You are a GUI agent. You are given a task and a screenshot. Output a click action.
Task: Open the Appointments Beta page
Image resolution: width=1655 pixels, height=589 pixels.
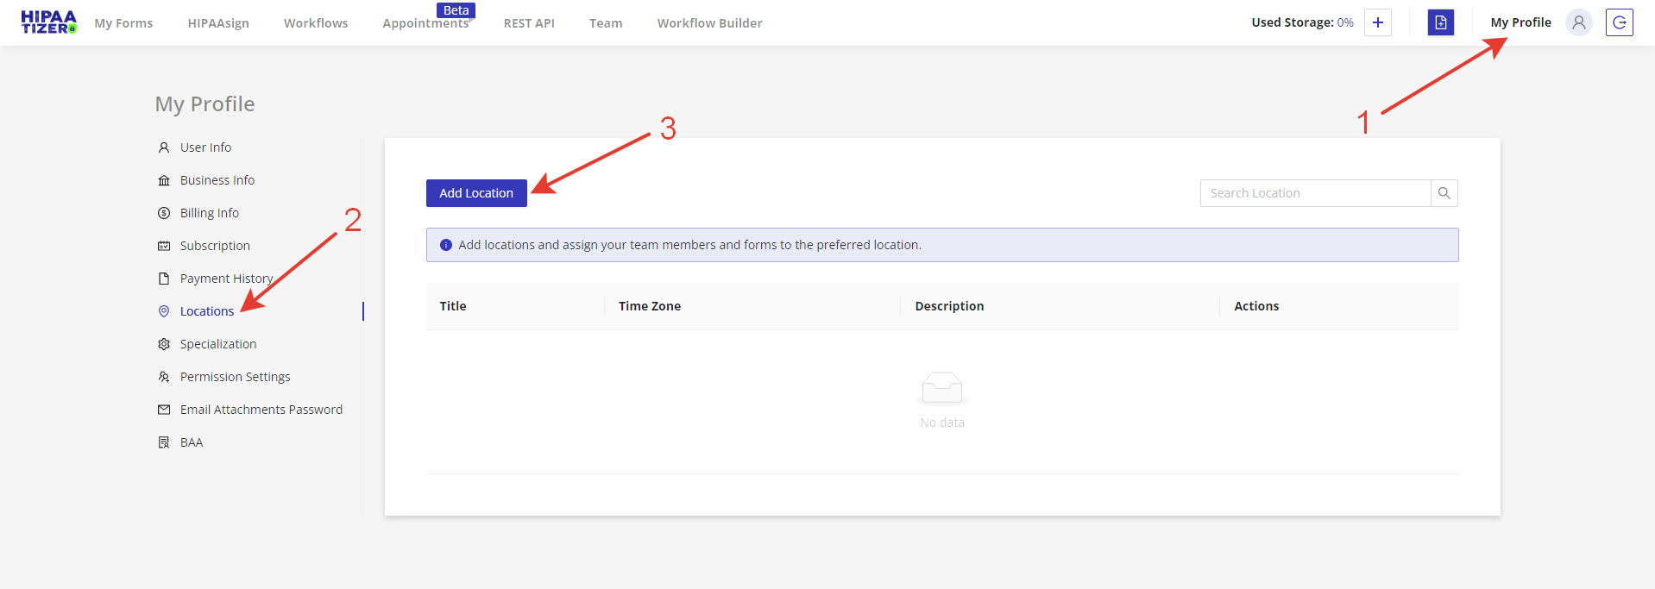pyautogui.click(x=425, y=23)
